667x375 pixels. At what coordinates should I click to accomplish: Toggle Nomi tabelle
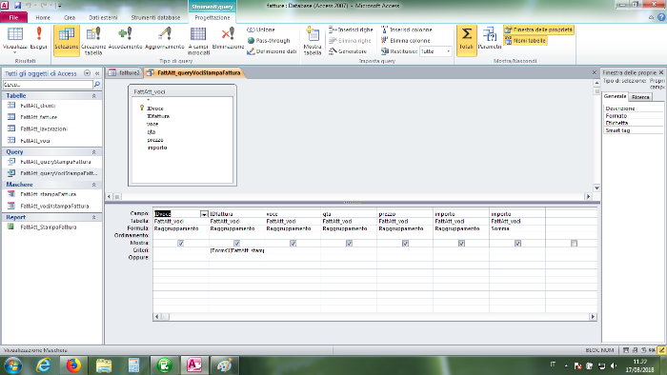(x=525, y=40)
